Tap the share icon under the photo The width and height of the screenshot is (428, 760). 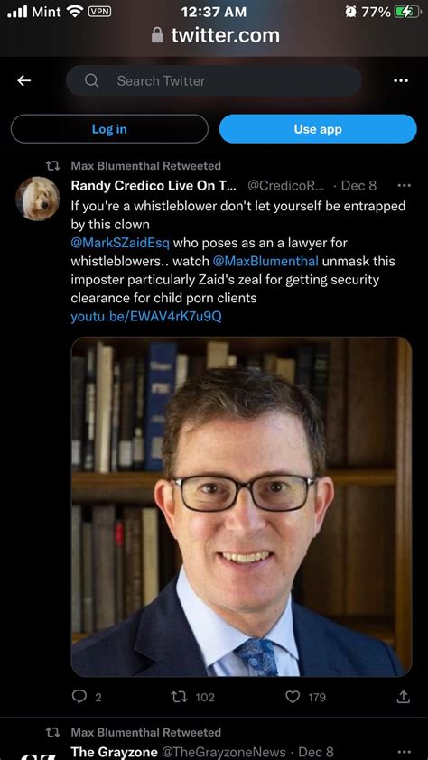point(404,697)
